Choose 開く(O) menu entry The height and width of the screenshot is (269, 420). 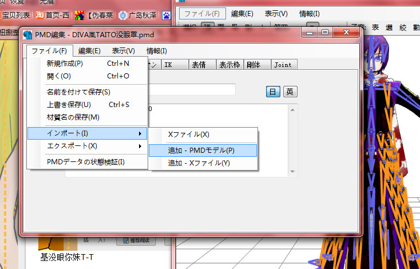pyautogui.click(x=88, y=76)
